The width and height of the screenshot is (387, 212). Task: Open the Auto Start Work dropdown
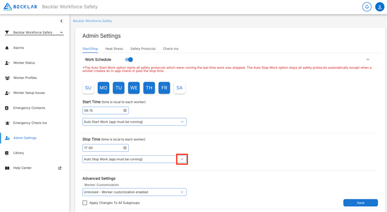(x=134, y=122)
